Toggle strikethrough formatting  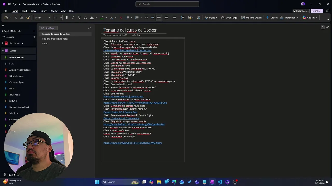pyautogui.click(x=86, y=18)
